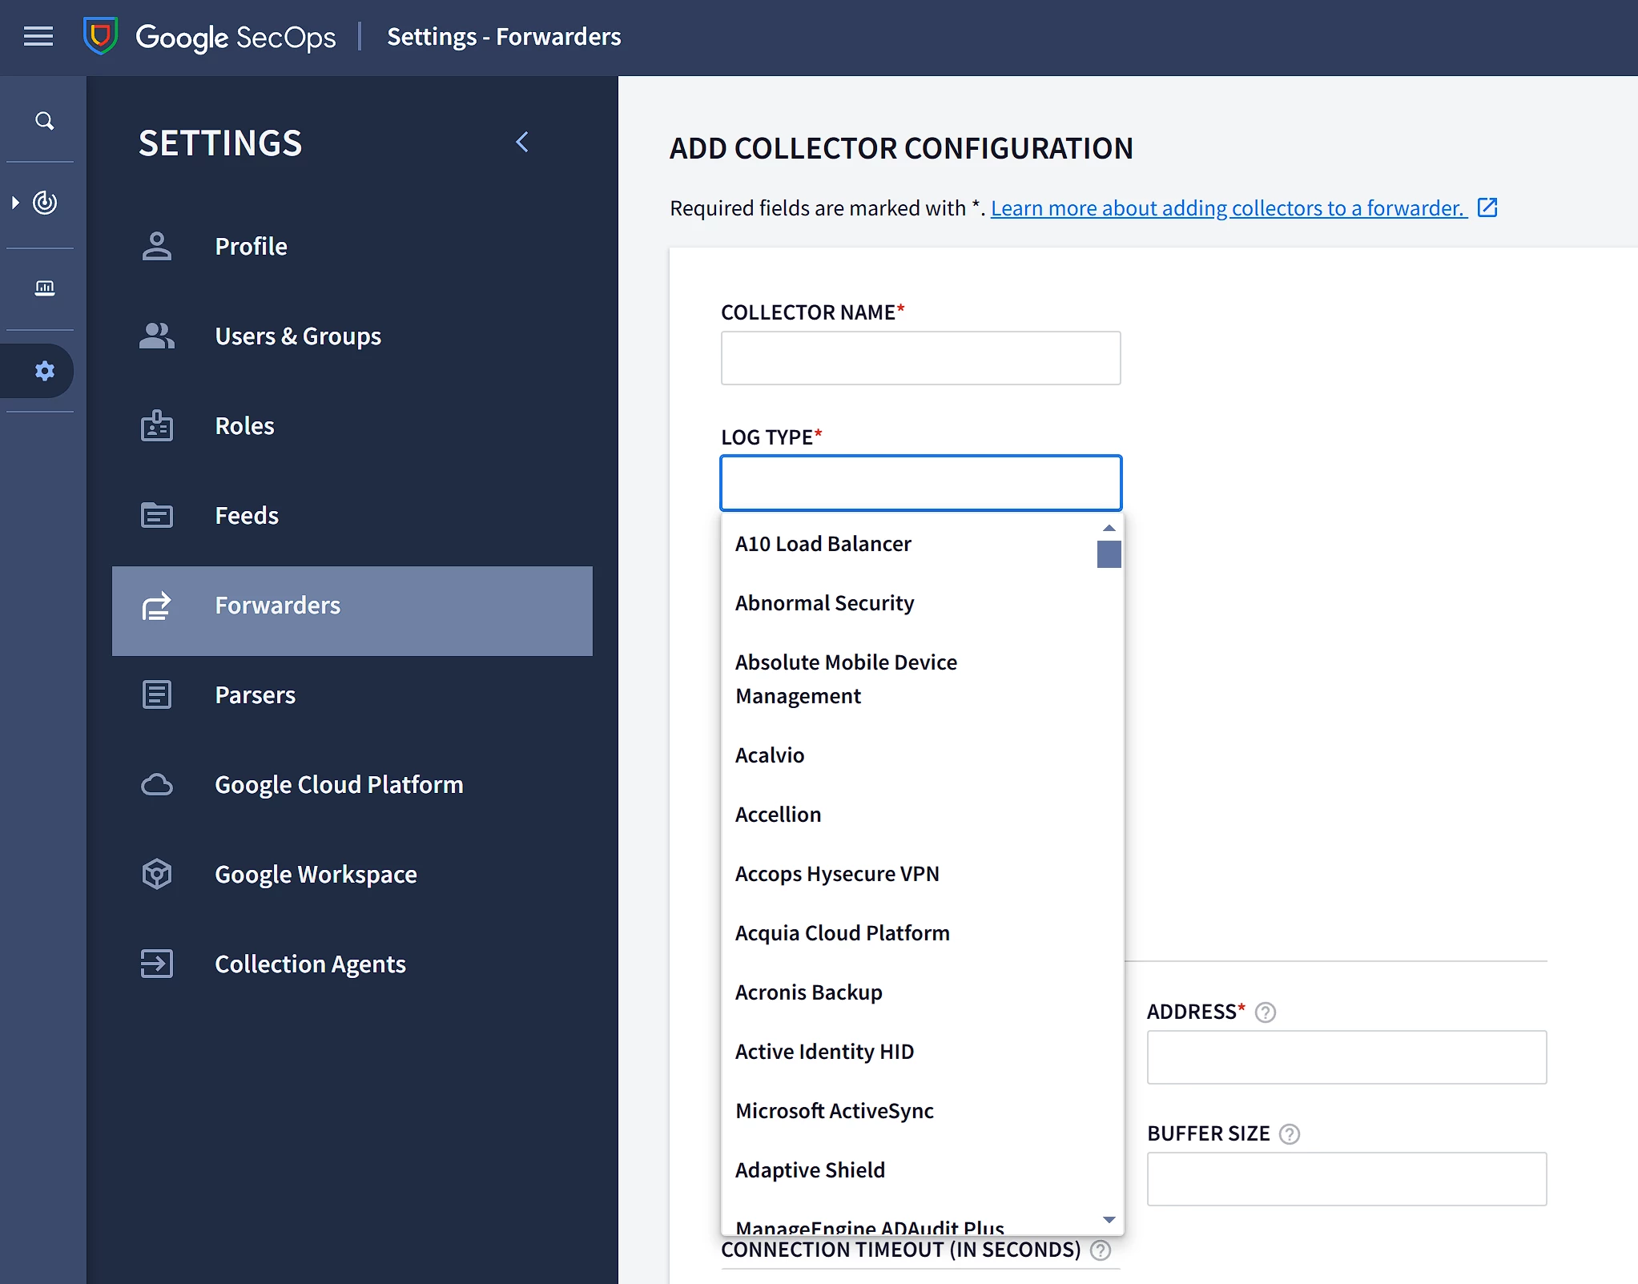Select Forwarders in settings menu

point(352,611)
